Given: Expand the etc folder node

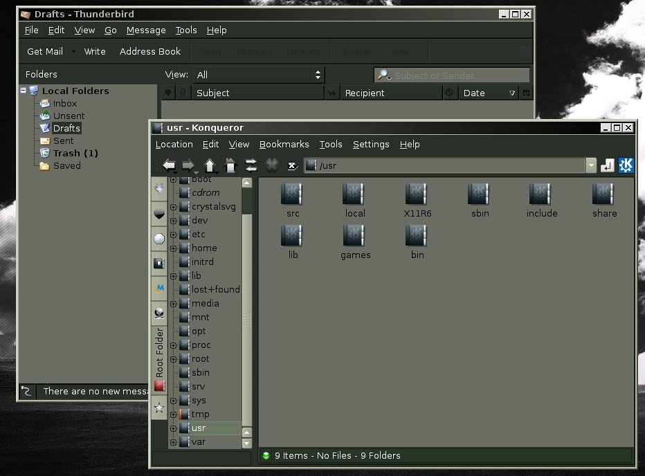Looking at the screenshot, I should [173, 235].
